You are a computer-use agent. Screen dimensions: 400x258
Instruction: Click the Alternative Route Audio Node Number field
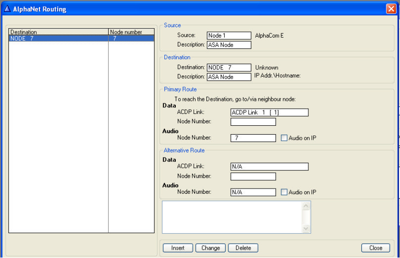[x=253, y=192]
